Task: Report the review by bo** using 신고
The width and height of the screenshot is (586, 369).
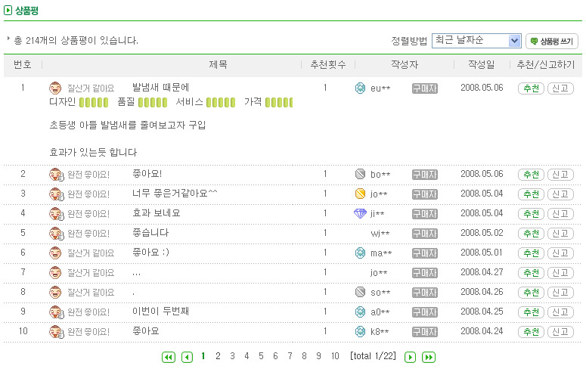Action: click(x=560, y=175)
